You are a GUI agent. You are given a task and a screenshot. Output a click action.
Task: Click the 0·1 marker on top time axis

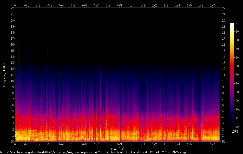coord(27,5)
